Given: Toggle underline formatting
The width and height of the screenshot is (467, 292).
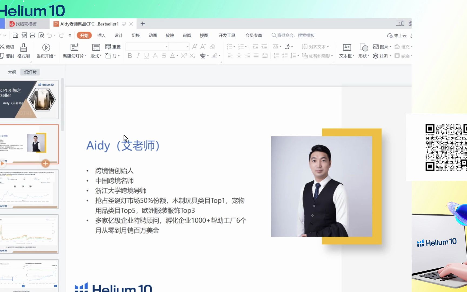Looking at the screenshot, I should point(146,56).
